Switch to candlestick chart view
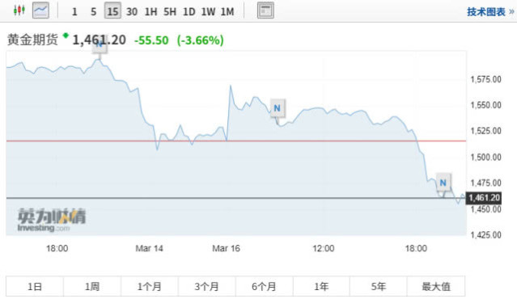Image resolution: width=517 pixels, height=303 pixels. (19, 11)
